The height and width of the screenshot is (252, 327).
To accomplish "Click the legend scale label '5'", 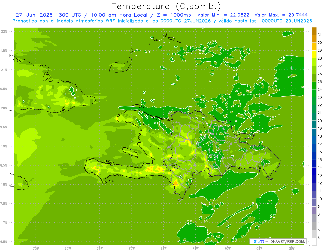I will pyautogui.click(x=319, y=238).
